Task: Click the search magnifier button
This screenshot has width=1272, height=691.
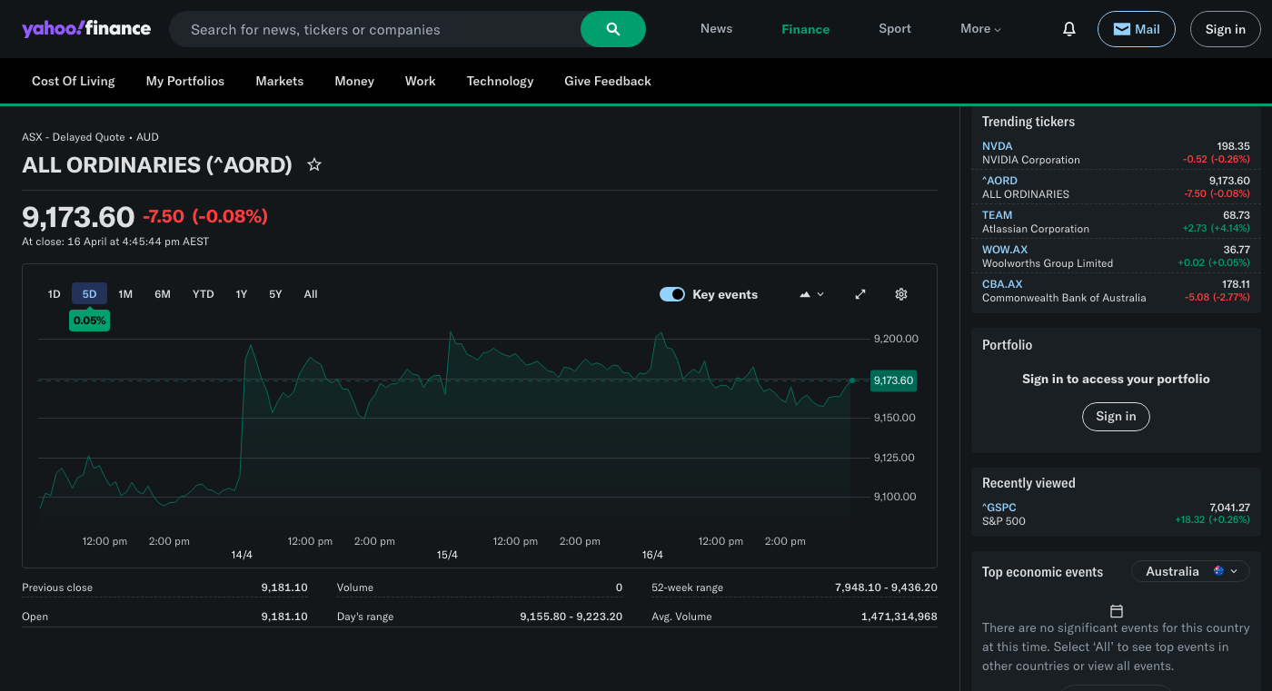Action: click(x=613, y=29)
